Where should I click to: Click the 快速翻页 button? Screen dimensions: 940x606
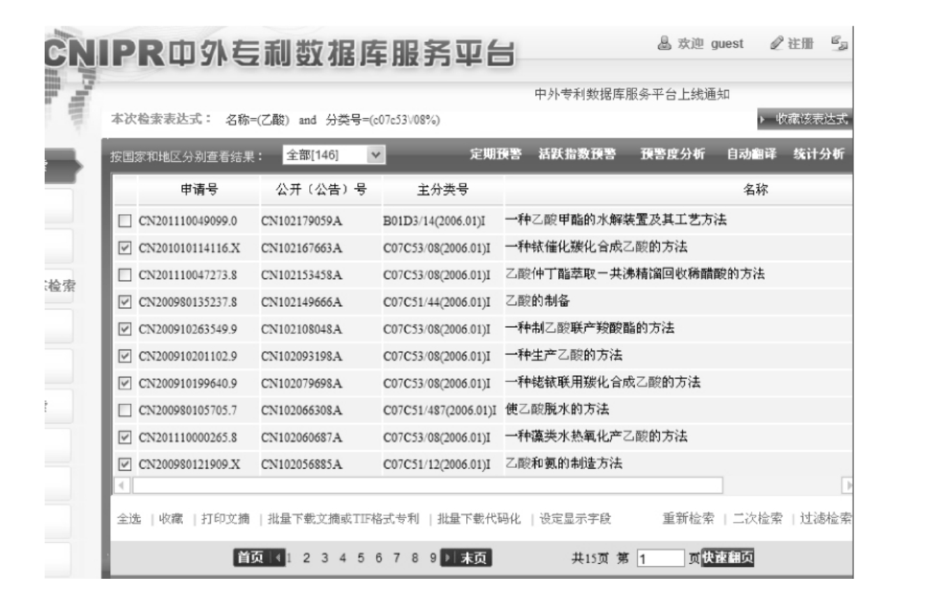[729, 558]
